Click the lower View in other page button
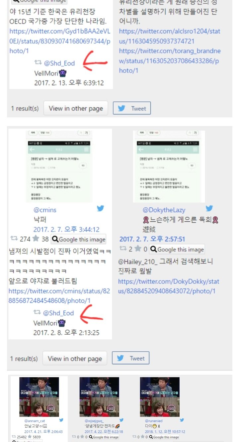Image resolution: width=239 pixels, height=442 pixels. point(75,359)
